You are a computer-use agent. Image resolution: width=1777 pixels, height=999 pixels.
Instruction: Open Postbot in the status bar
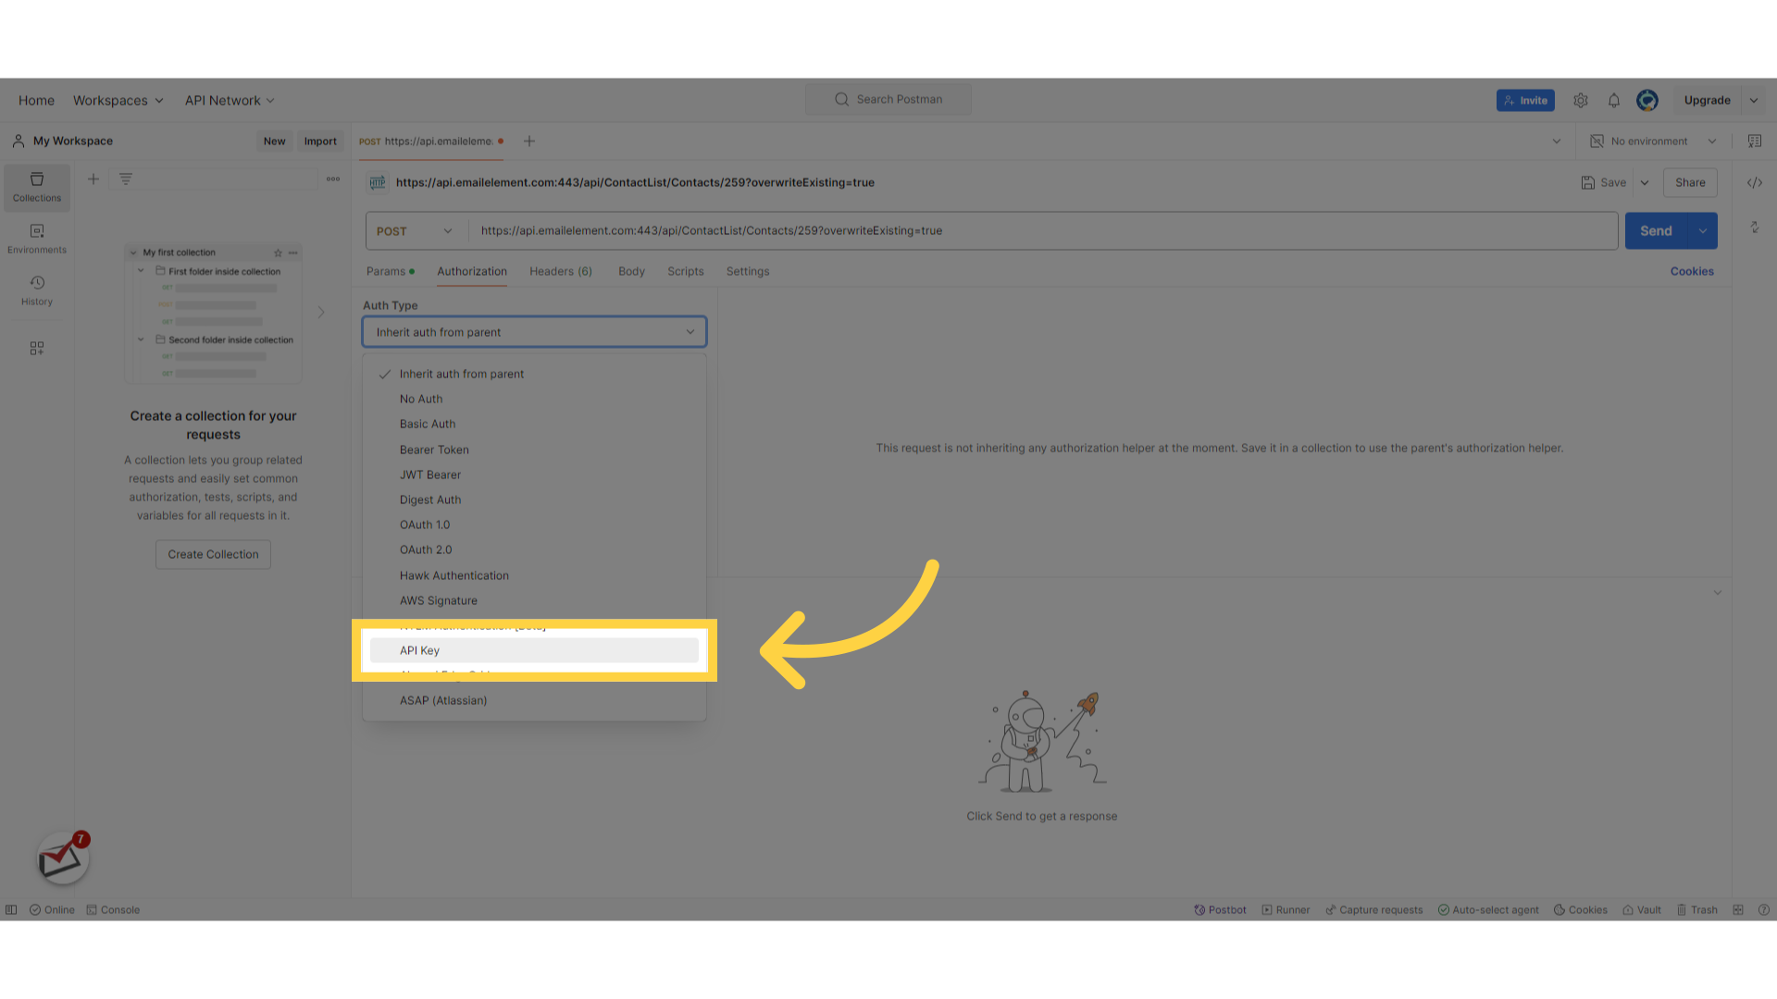click(x=1220, y=910)
